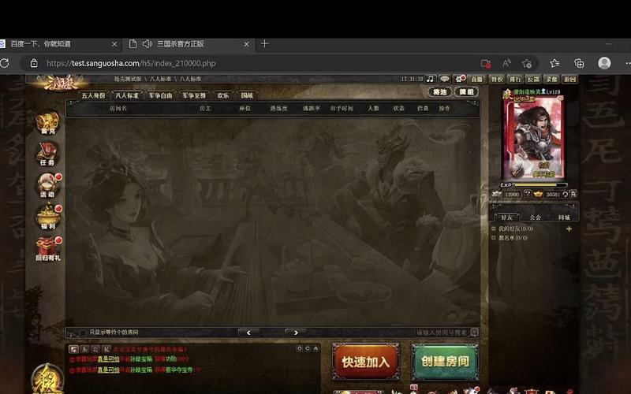Click the gold ingot currency icon

pos(538,194)
